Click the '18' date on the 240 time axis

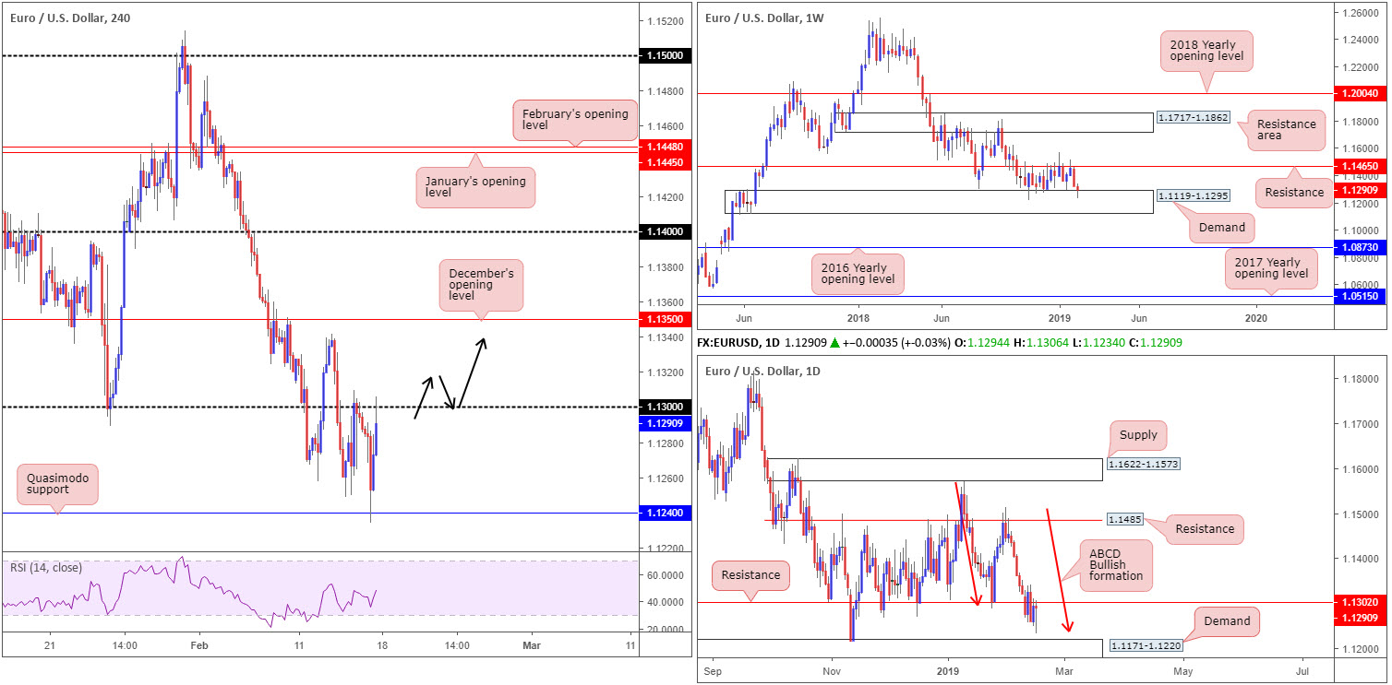click(381, 646)
